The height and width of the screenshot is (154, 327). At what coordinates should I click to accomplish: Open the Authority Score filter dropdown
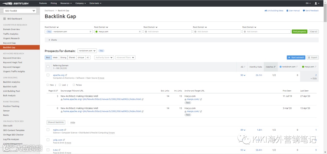click(104, 58)
